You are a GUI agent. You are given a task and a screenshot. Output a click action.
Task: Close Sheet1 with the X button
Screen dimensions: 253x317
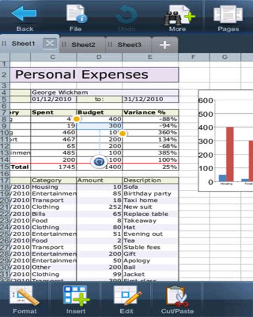tap(50, 44)
